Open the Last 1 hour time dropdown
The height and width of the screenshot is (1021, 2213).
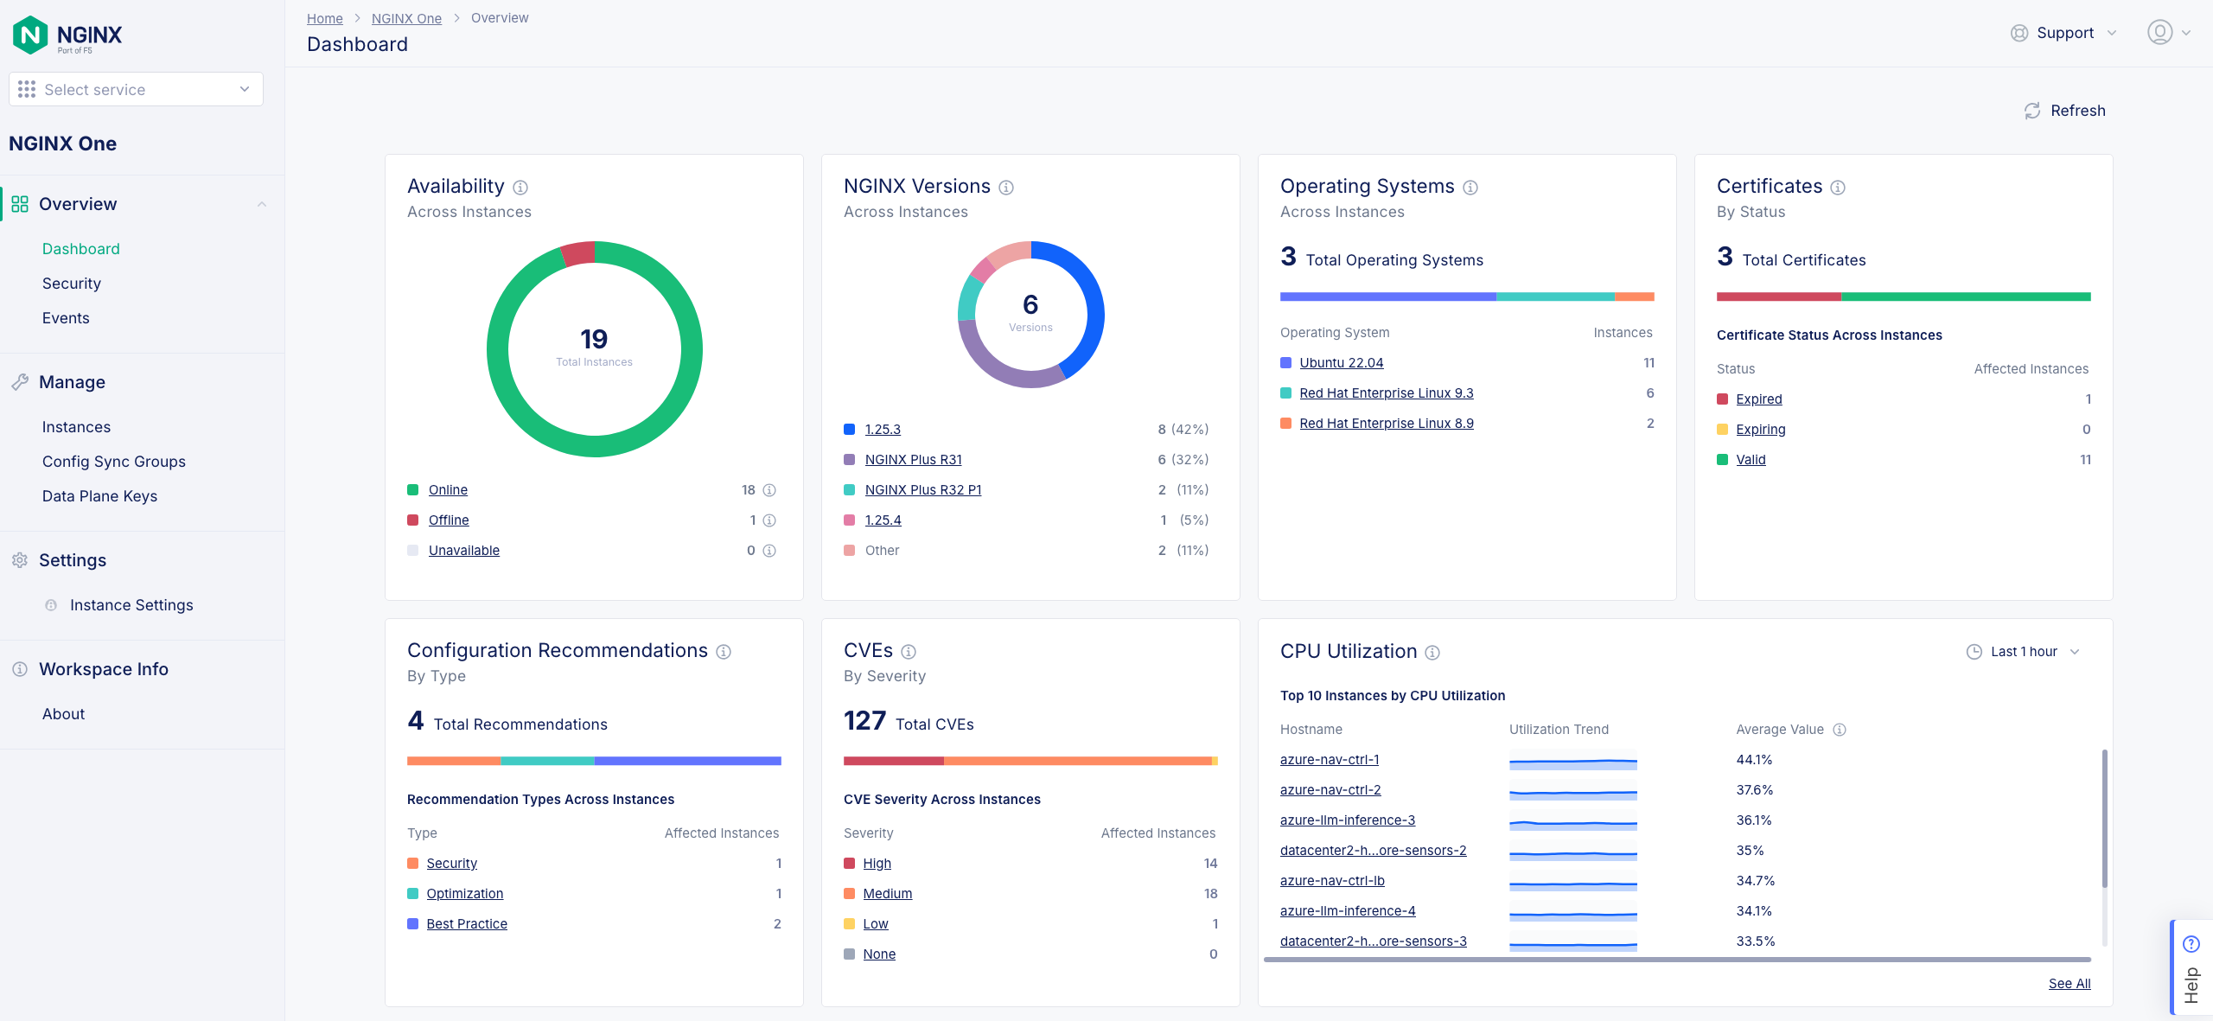[x=2023, y=652]
